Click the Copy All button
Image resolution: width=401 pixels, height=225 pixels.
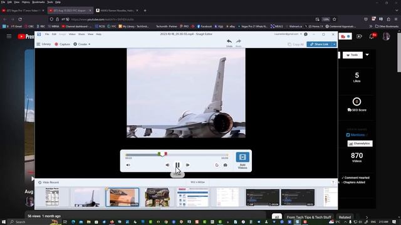coord(296,44)
